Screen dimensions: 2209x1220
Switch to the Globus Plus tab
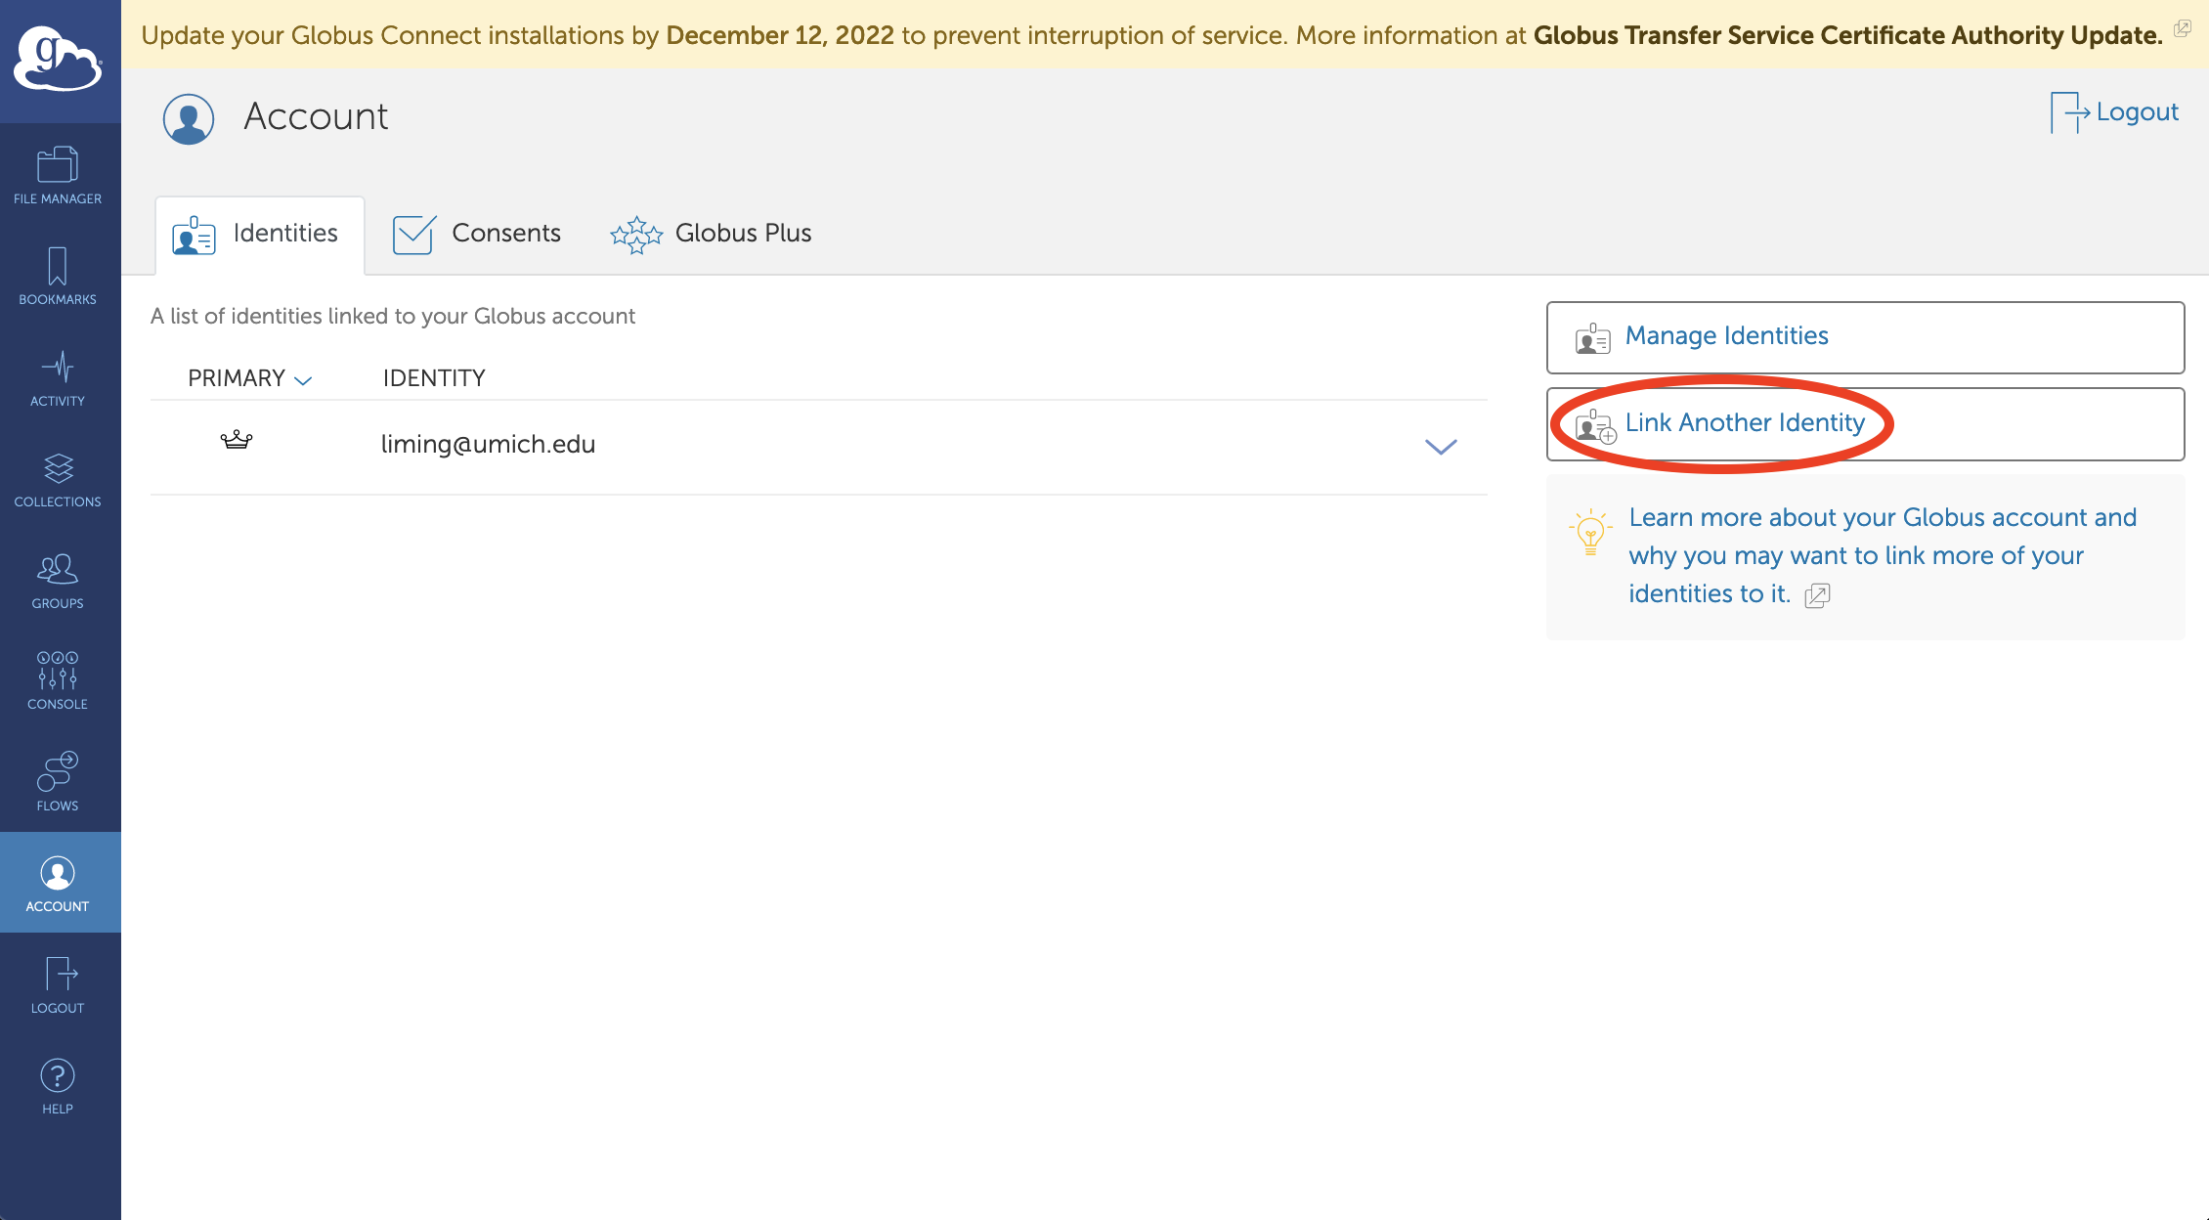coord(711,235)
